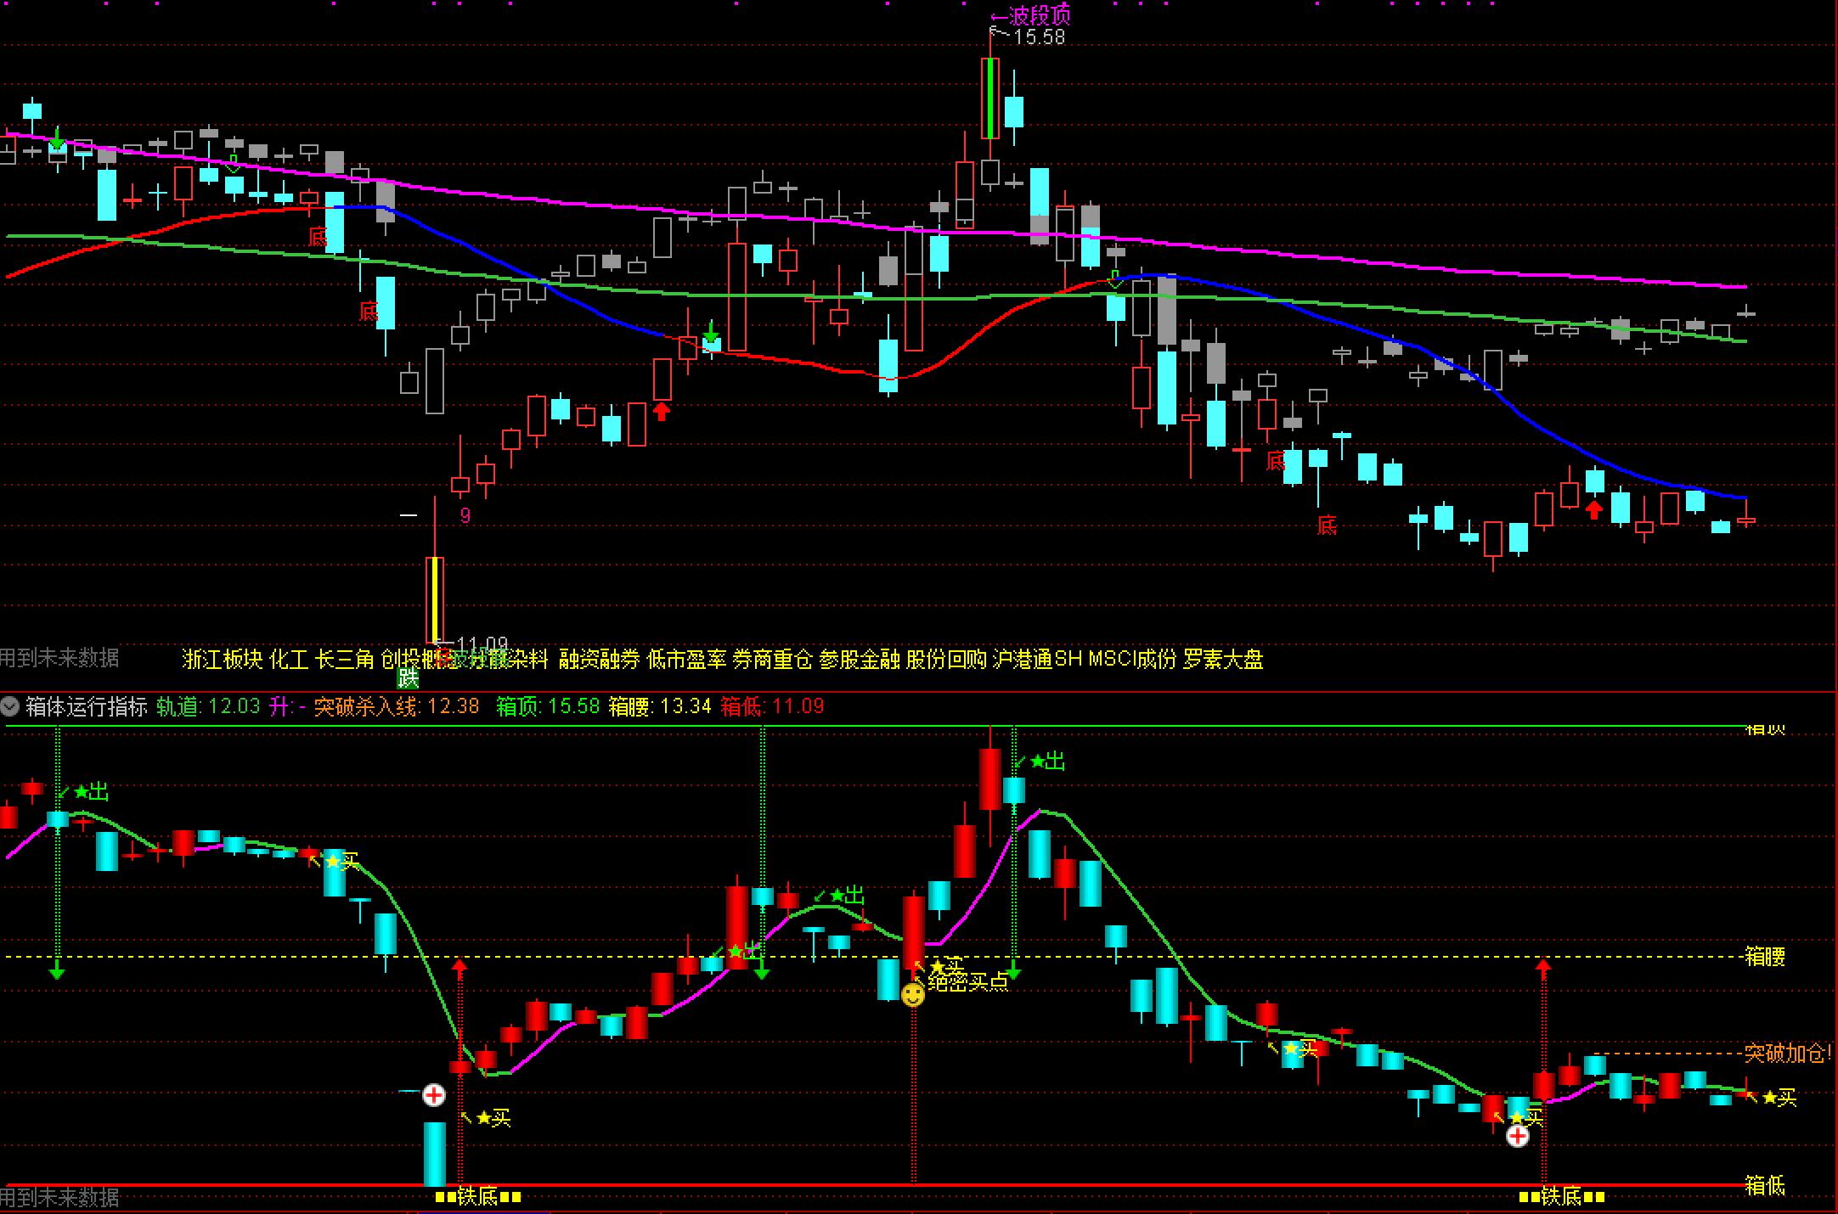Click the magenta 9 marker near the low
The image size is (1838, 1214).
pos(465,515)
